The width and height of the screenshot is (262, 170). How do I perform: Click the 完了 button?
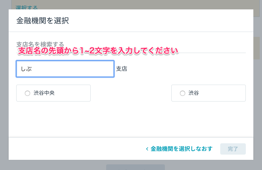pos(233,149)
